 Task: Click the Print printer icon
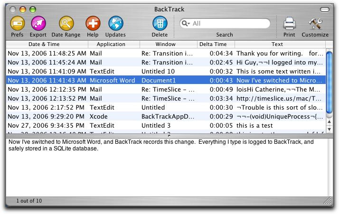point(289,23)
